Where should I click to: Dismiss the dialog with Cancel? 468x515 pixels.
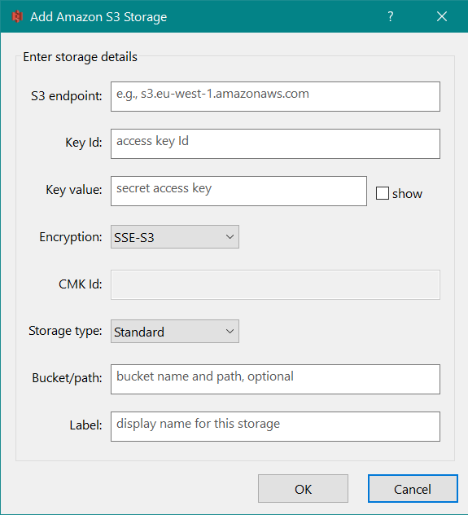click(x=413, y=489)
